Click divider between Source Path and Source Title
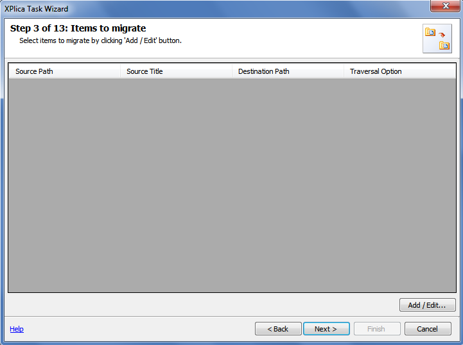463x345 pixels. [x=121, y=71]
